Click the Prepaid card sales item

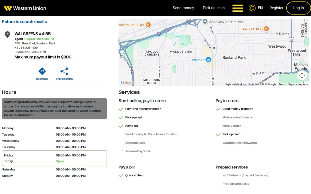click(x=236, y=184)
